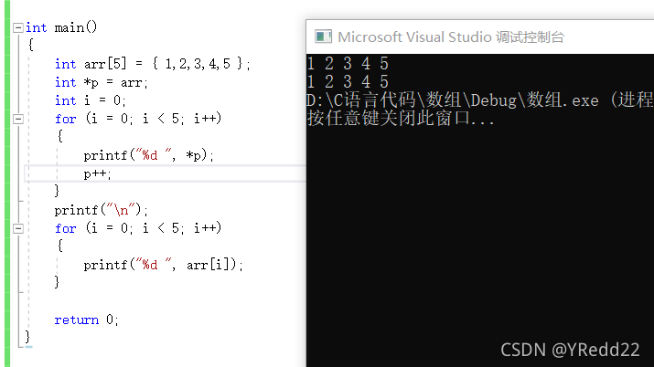Click the console exe path line starting 'D:\C语言代码'
This screenshot has height=367, width=654.
click(480, 100)
